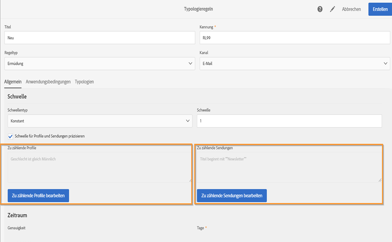Viewport: 392px width, 242px height.
Task: Expand the Regeltyp dropdown
Action: coord(100,64)
